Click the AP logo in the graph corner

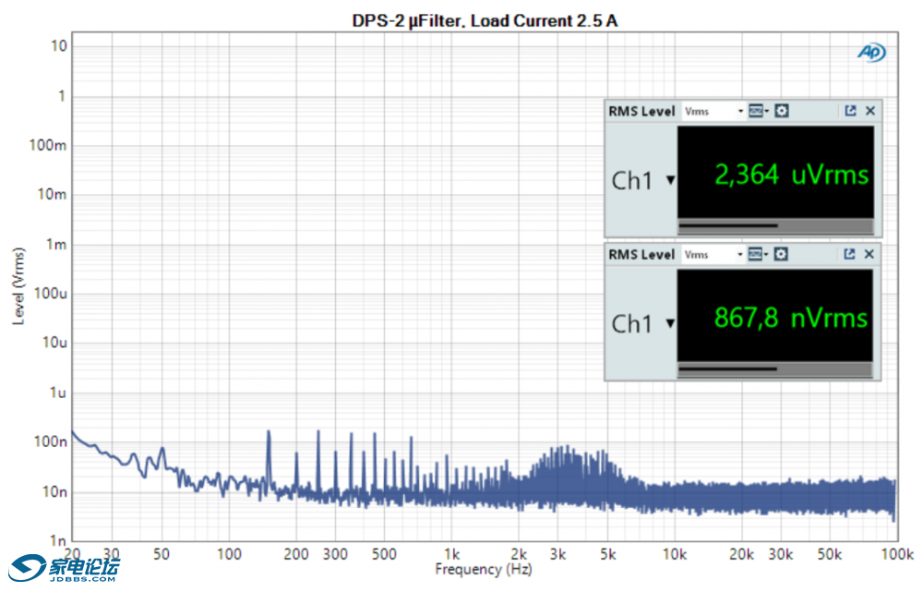pyautogui.click(x=871, y=53)
